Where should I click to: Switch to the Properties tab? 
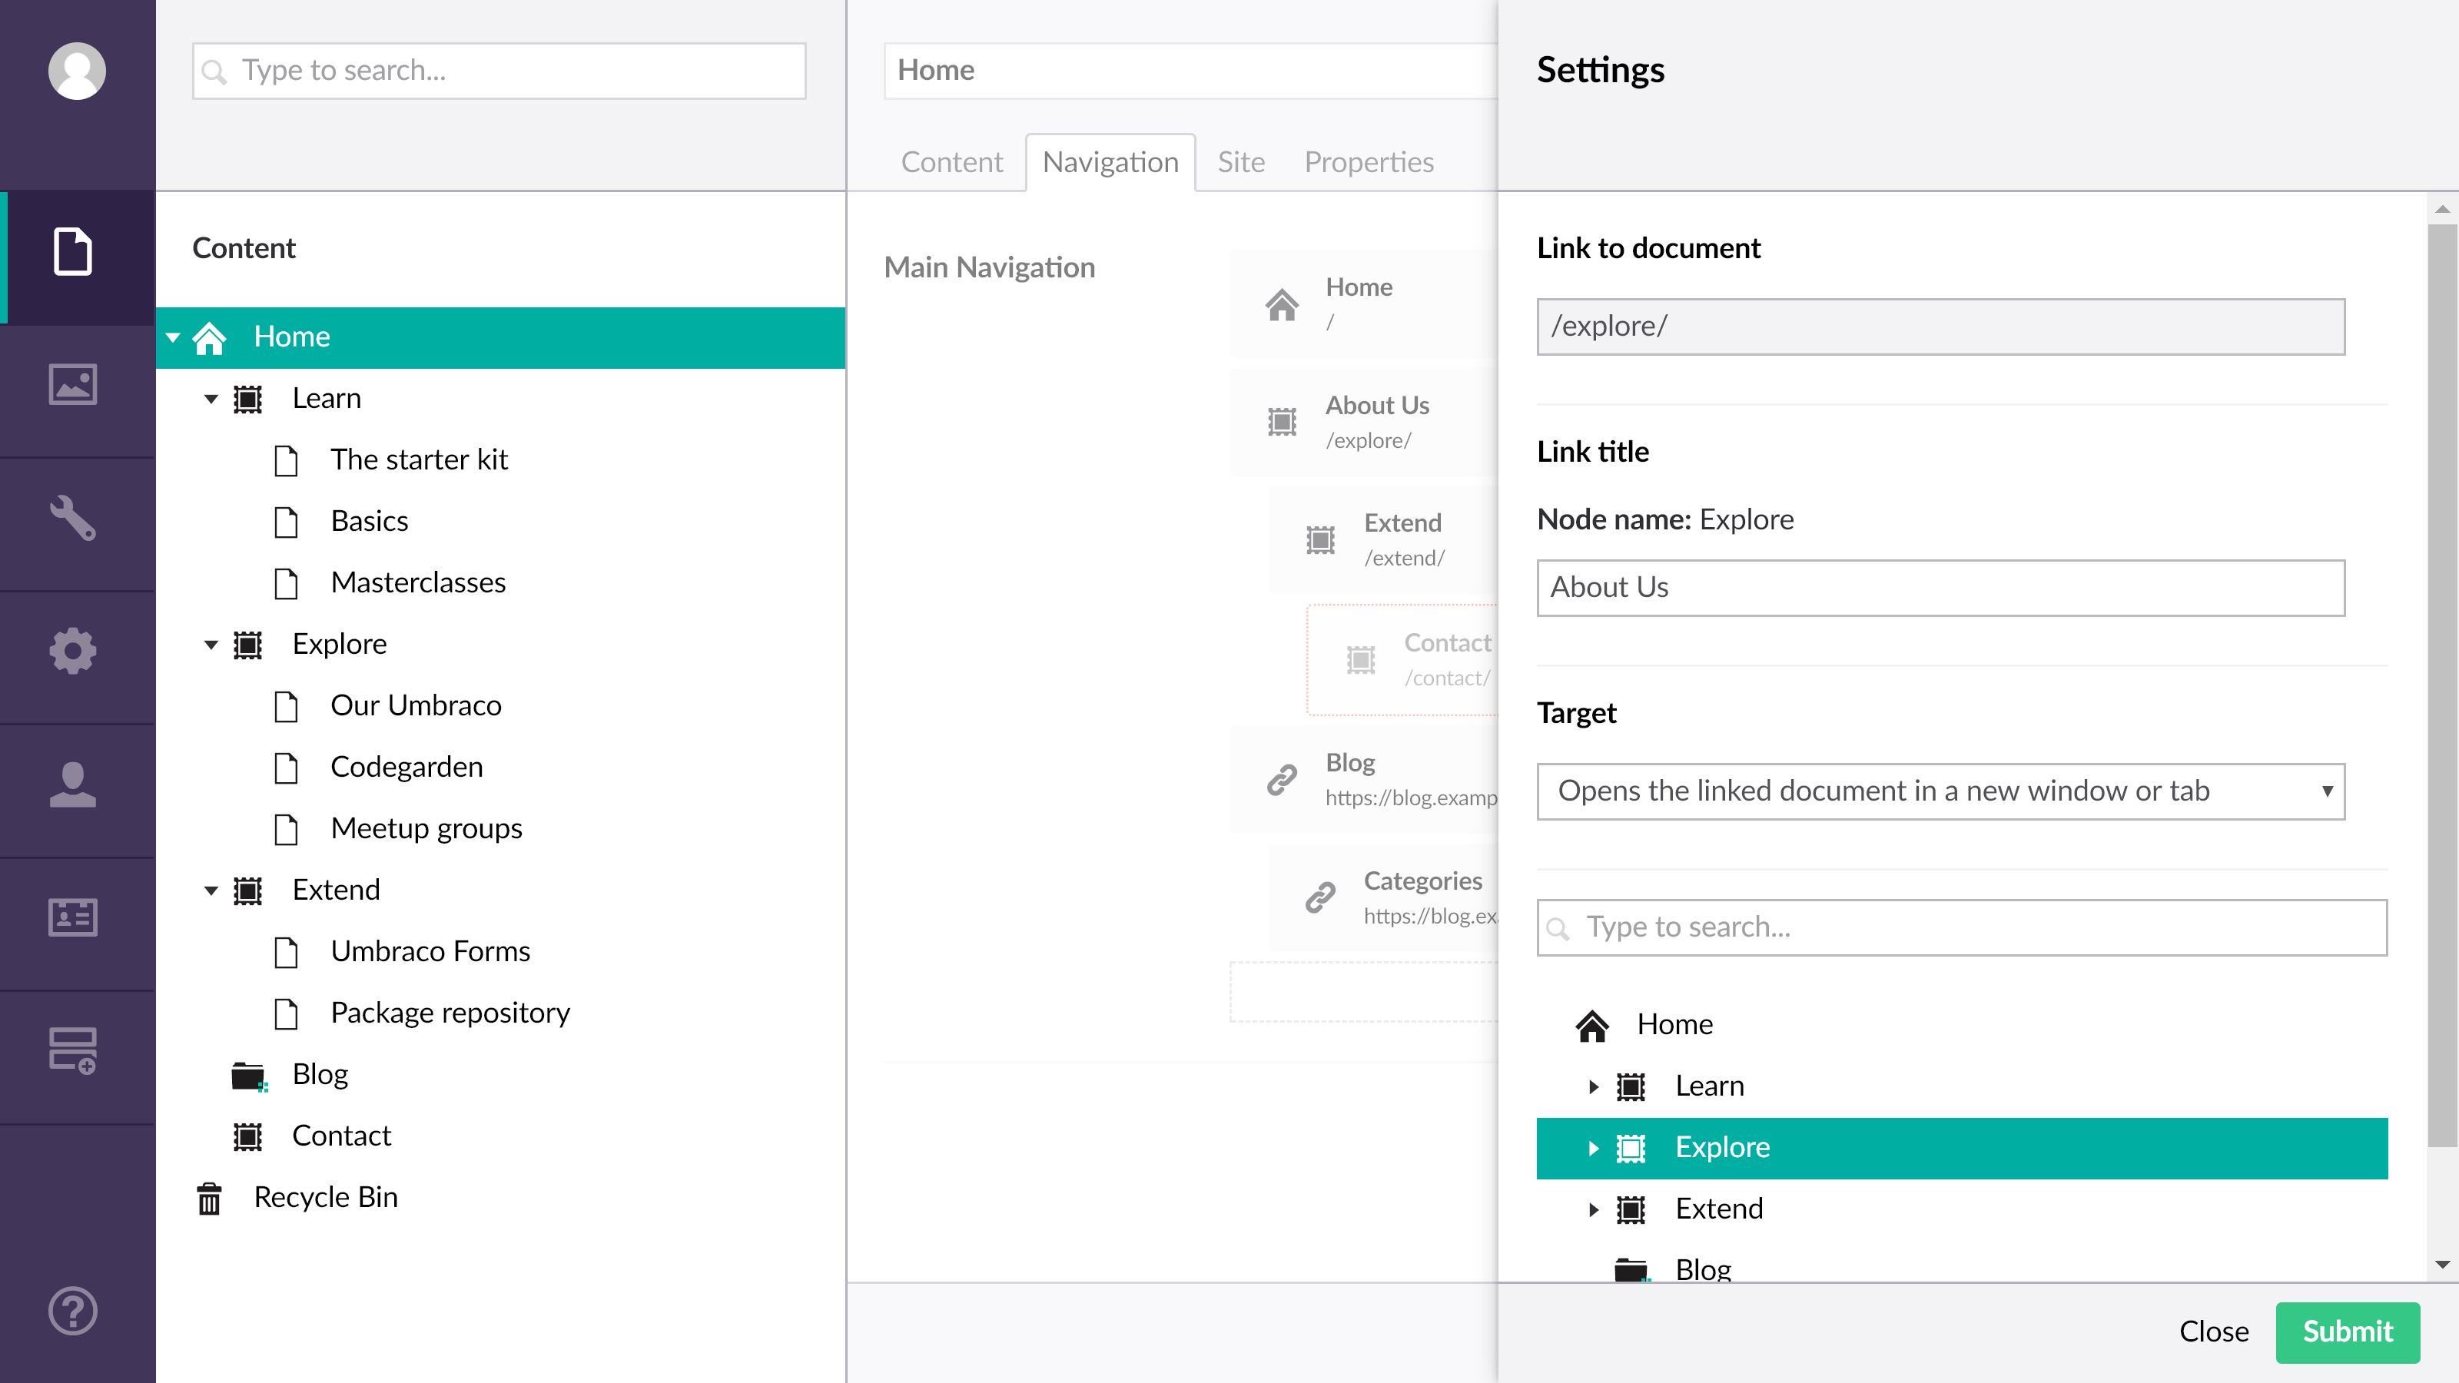pyautogui.click(x=1368, y=162)
